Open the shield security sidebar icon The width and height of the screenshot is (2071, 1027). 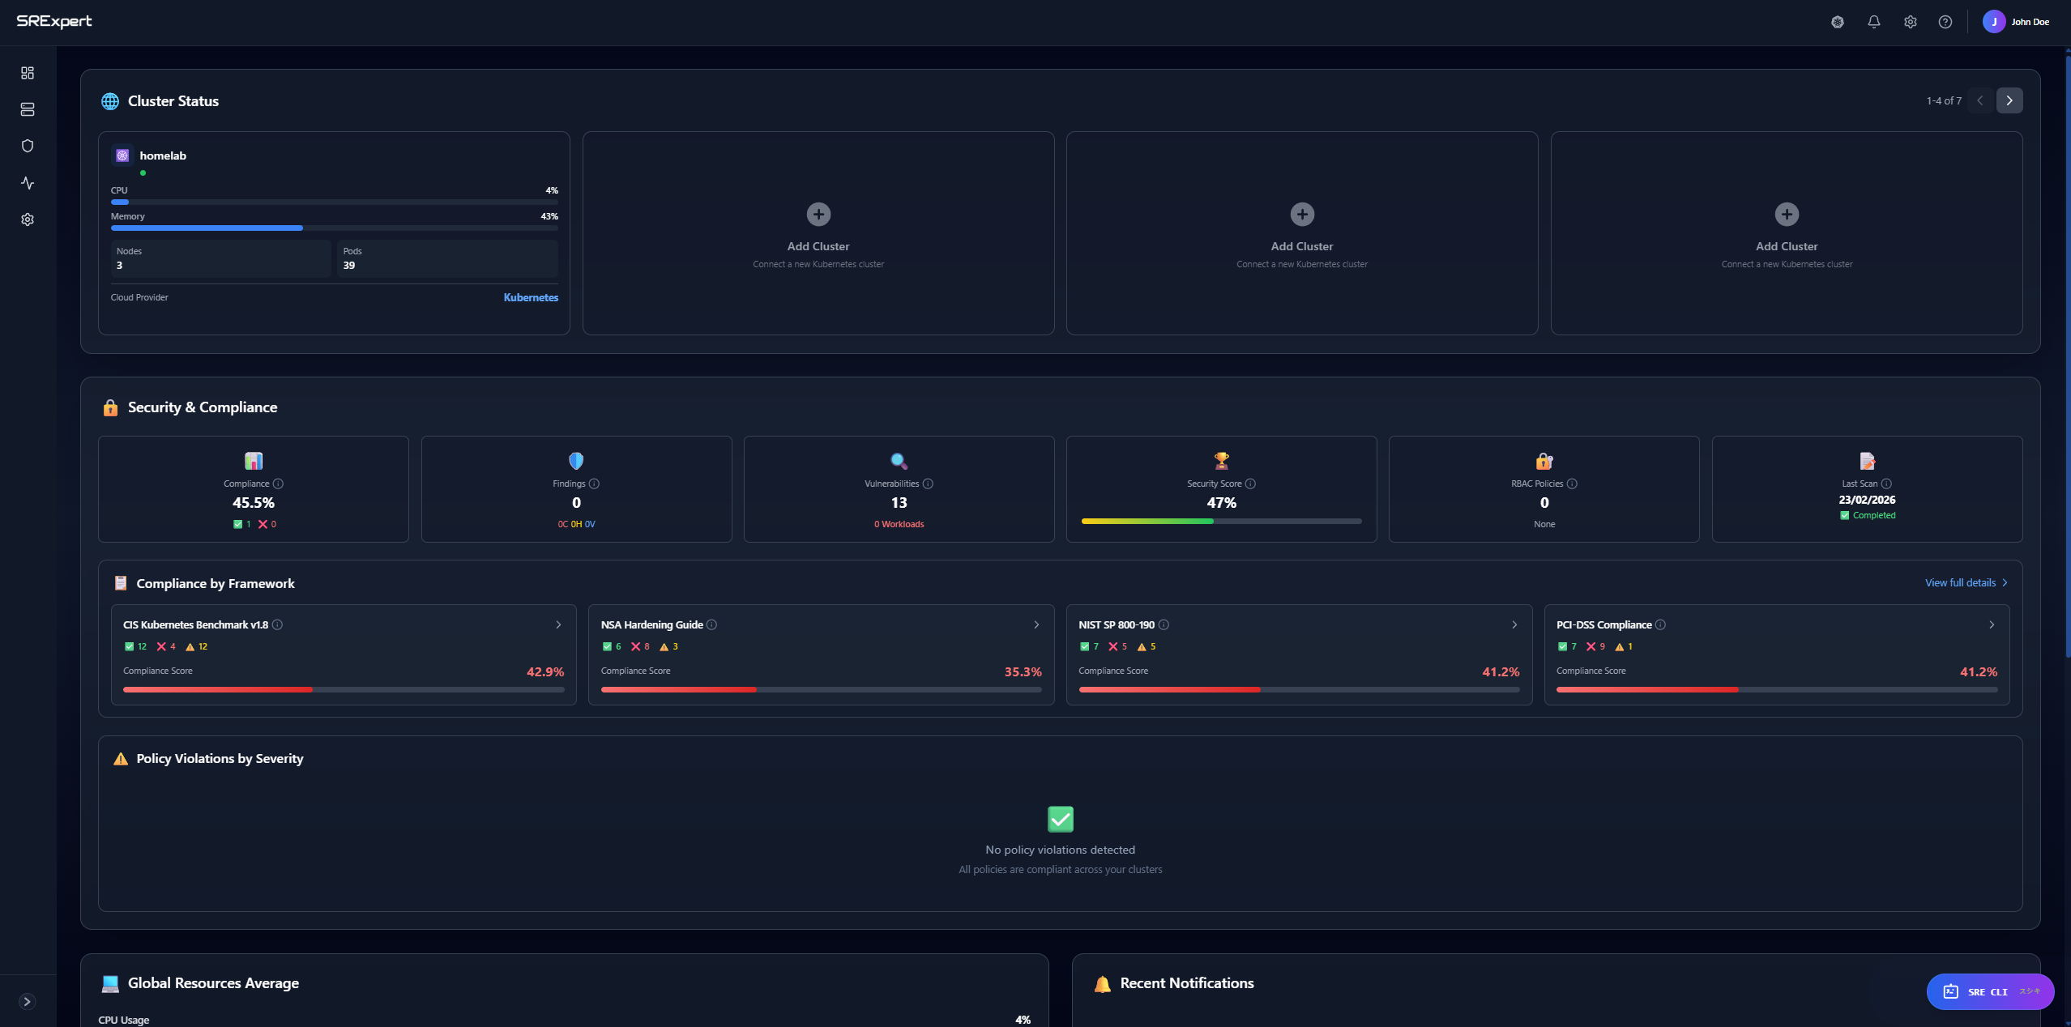(28, 146)
